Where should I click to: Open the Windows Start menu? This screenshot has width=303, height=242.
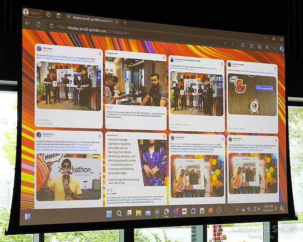pos(109,213)
